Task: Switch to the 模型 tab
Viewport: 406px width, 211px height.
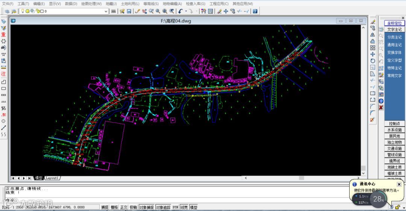Action: click(39, 178)
